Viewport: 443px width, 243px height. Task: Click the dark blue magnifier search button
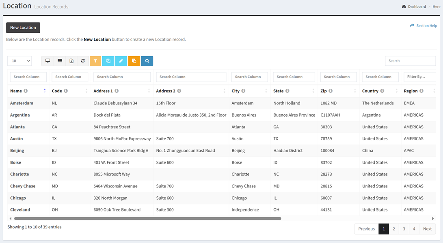pos(147,61)
